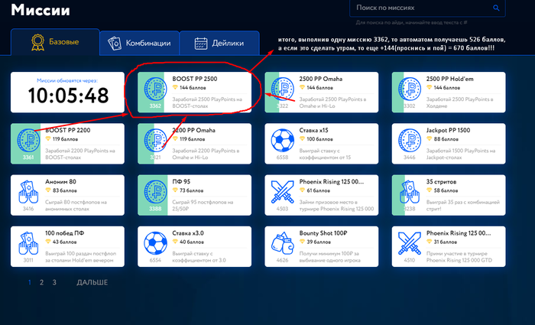The width and height of the screenshot is (535, 325).
Task: Click 31 баллов on Phoenix Rising participation mission
Action: [x=445, y=242]
